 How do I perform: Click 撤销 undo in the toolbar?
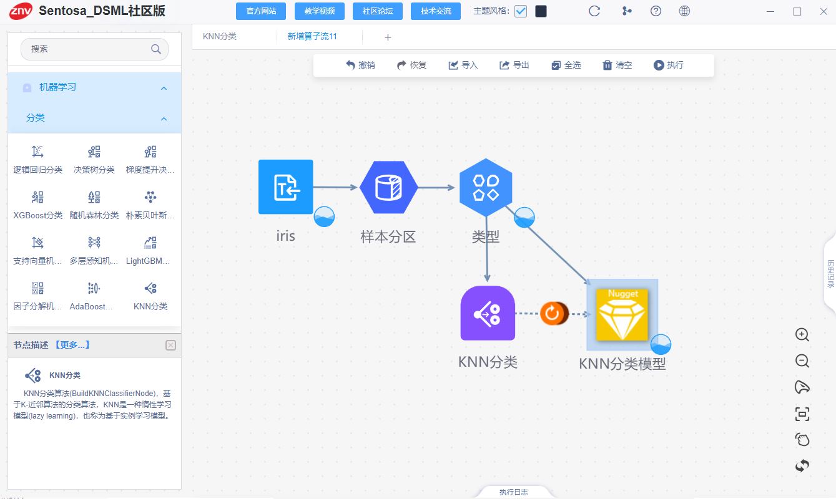coord(360,65)
